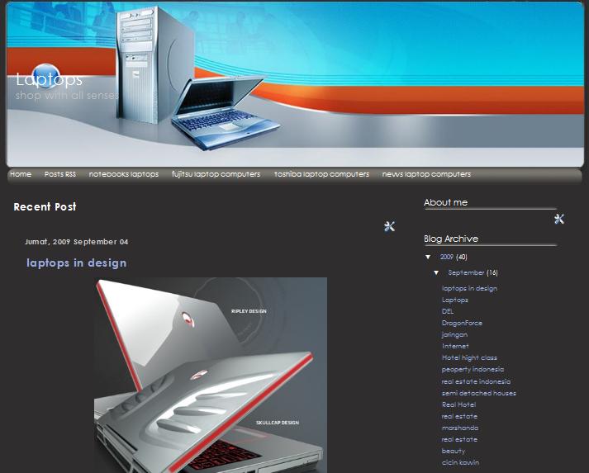Open the 2009 archive link
The image size is (589, 473).
(447, 258)
